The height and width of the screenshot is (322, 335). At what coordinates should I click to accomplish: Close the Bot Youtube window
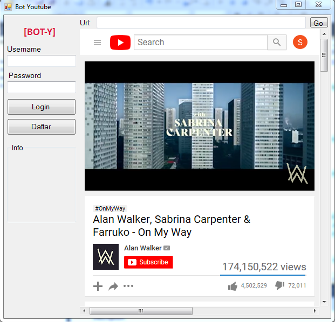click(318, 5)
